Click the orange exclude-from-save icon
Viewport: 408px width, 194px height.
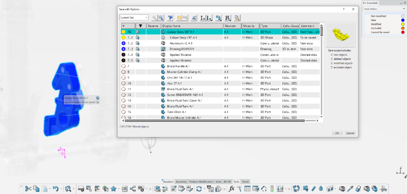tap(179, 18)
